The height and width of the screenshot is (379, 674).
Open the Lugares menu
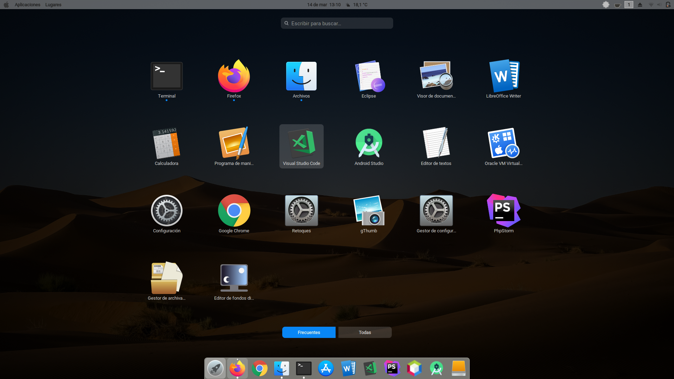click(53, 5)
